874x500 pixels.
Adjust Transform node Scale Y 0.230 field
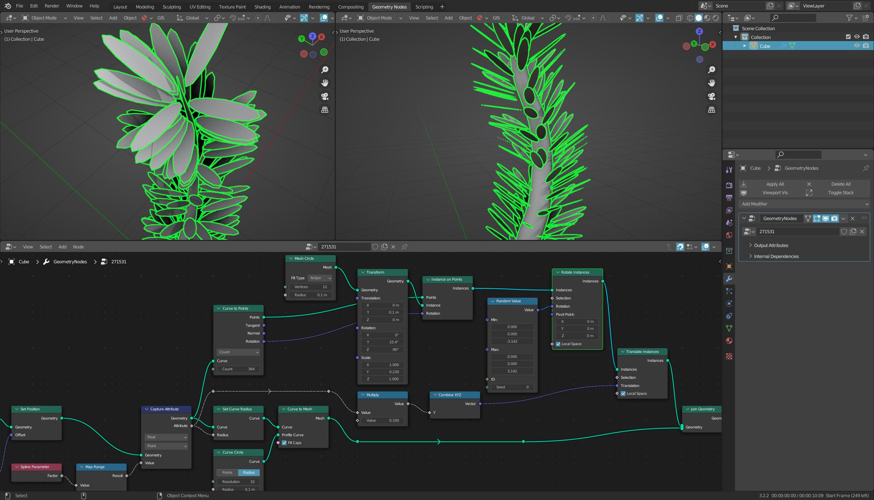(382, 372)
